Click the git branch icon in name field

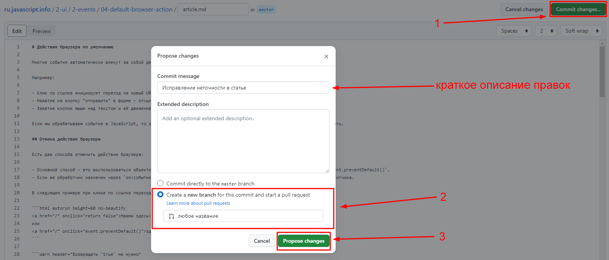pyautogui.click(x=171, y=216)
